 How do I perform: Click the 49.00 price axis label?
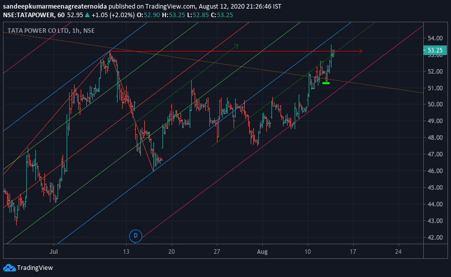point(435,121)
